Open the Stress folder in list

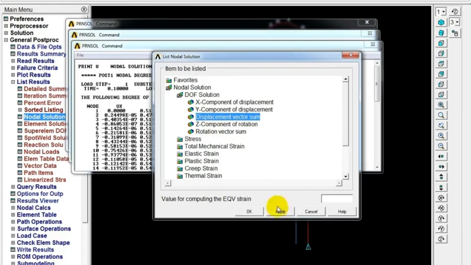(192, 139)
